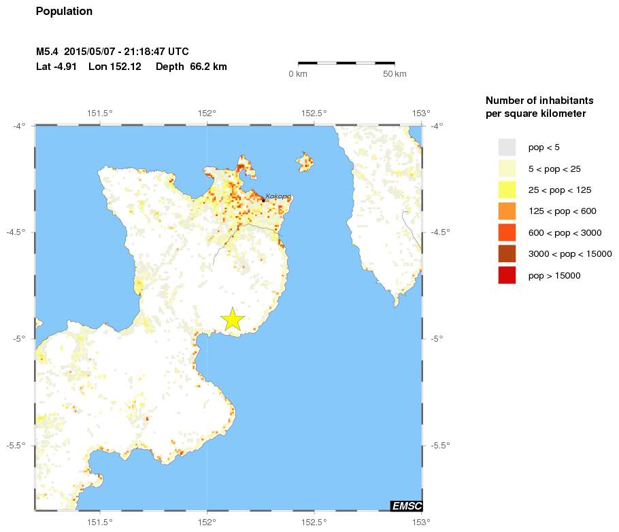Image resolution: width=619 pixels, height=532 pixels.
Task: Select the pale yellow '5 < pop < 25' swatch
Action: pyautogui.click(x=507, y=169)
